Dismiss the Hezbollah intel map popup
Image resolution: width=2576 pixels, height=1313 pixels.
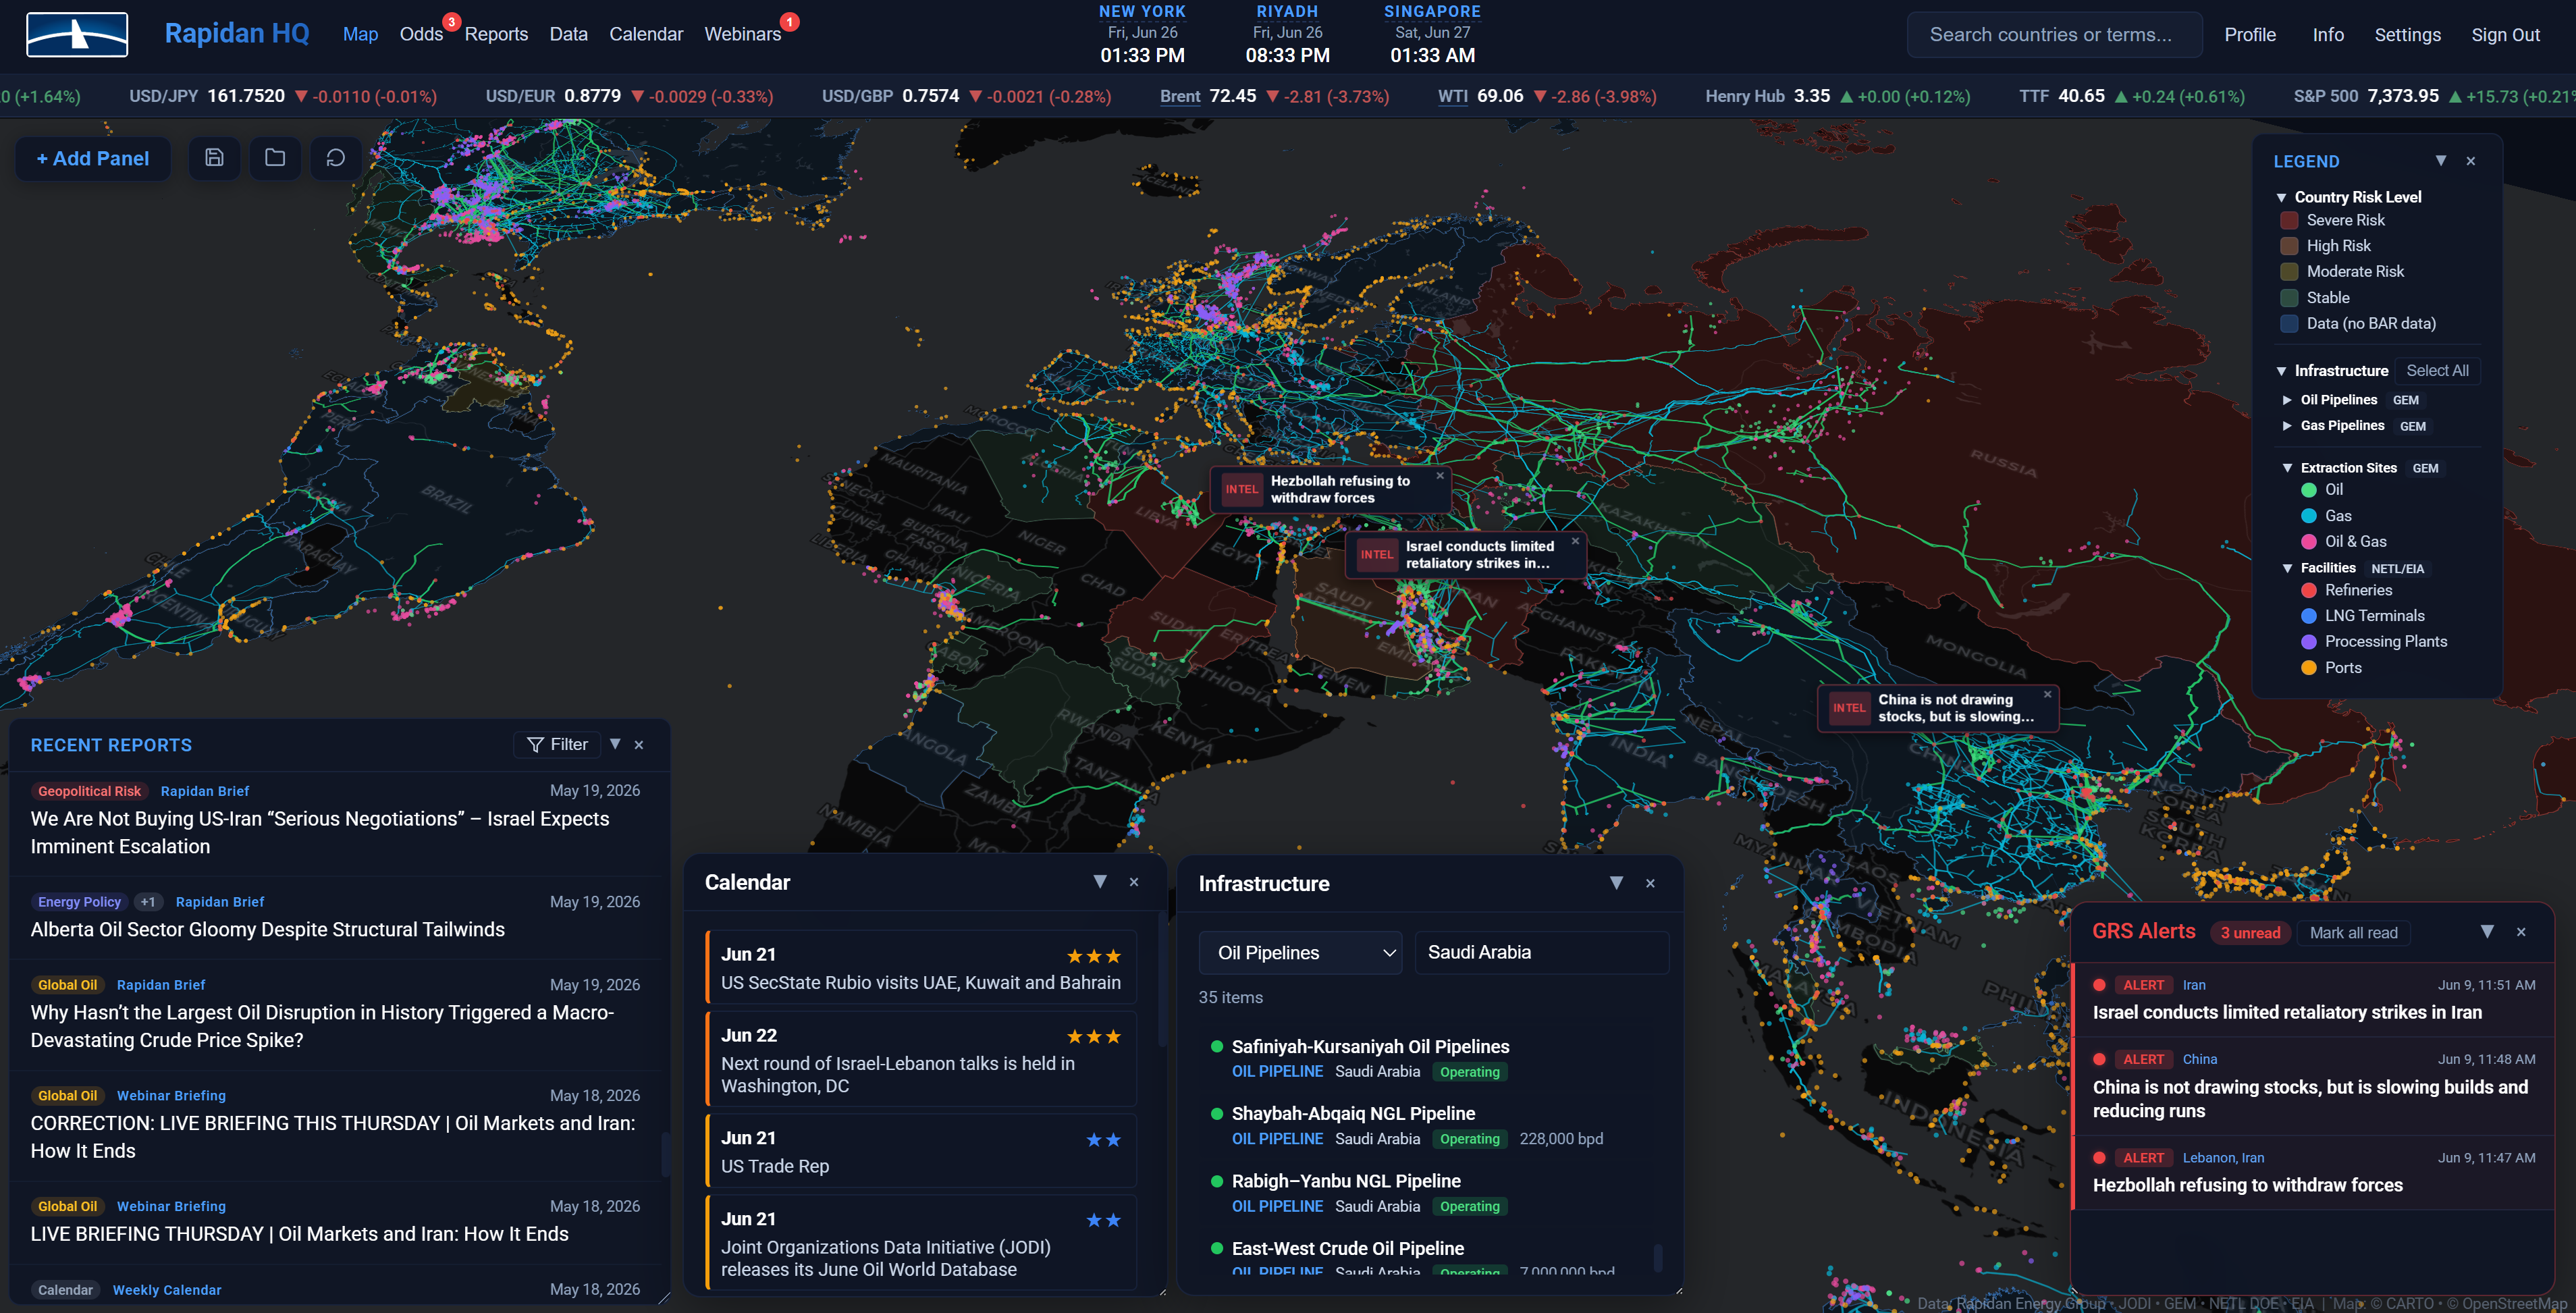(x=1440, y=476)
